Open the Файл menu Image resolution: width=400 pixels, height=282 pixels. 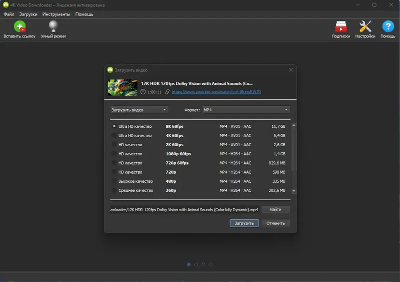point(9,14)
